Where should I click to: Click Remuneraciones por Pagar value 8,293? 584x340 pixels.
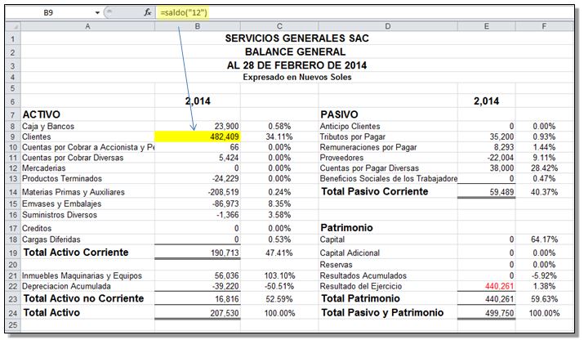pos(504,147)
